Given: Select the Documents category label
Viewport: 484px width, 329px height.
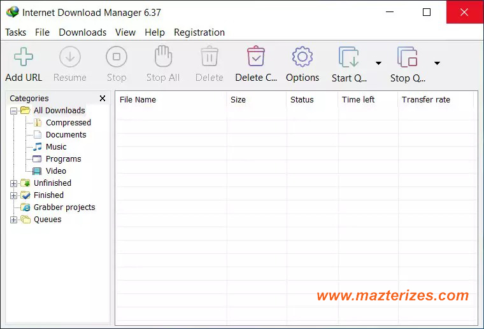Looking at the screenshot, I should (66, 135).
